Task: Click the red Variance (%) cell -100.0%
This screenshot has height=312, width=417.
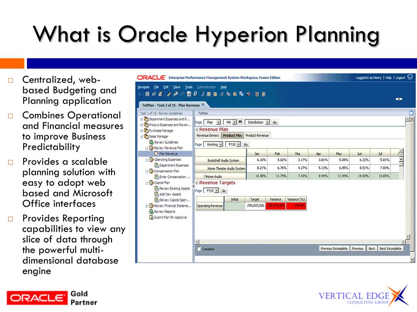Action: click(296, 206)
